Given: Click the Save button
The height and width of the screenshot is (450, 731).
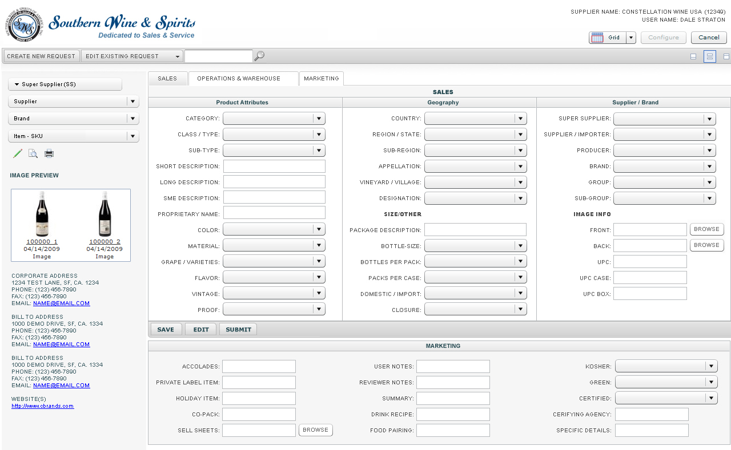Looking at the screenshot, I should [166, 330].
